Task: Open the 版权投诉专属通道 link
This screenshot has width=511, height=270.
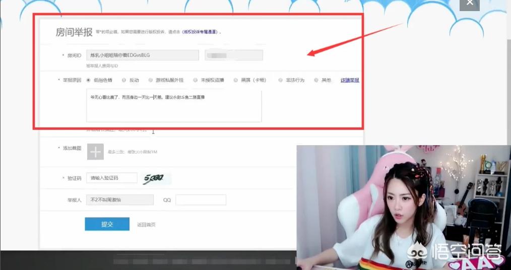Action: [x=200, y=32]
